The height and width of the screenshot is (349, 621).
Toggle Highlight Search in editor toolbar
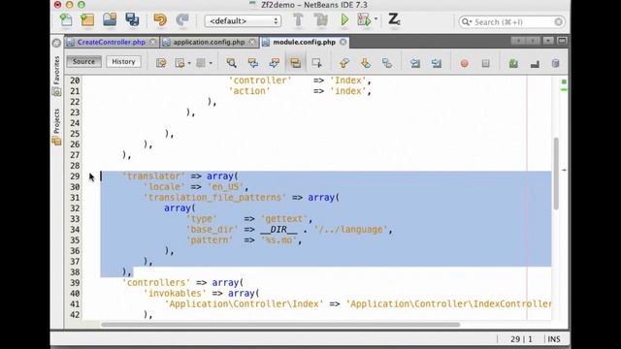tap(295, 63)
